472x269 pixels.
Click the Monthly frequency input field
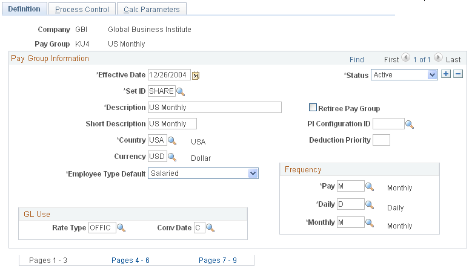pos(351,222)
